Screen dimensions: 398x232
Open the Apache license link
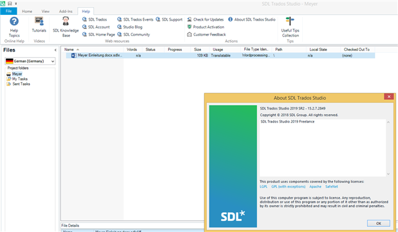316,186
